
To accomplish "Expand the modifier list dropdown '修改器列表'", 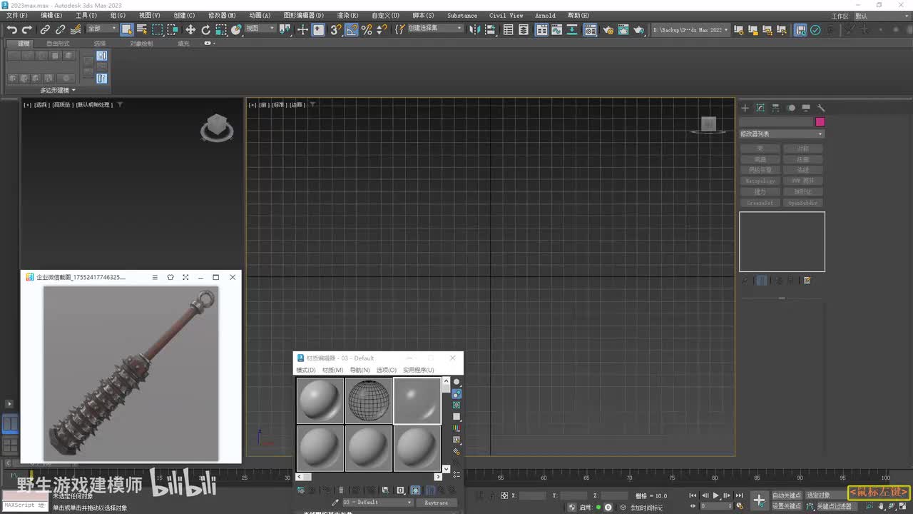I will click(x=782, y=134).
